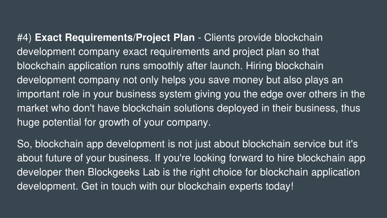Click the words 'market who don't have'
The width and height of the screenshot is (387, 218).
(68, 108)
